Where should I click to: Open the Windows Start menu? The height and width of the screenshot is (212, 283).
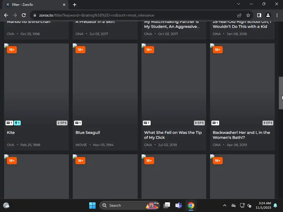(92, 205)
